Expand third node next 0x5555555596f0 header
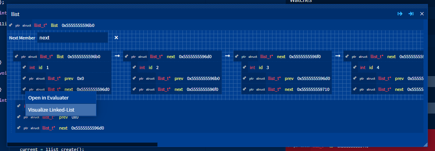The width and height of the screenshot is (435, 151). (x=282, y=56)
